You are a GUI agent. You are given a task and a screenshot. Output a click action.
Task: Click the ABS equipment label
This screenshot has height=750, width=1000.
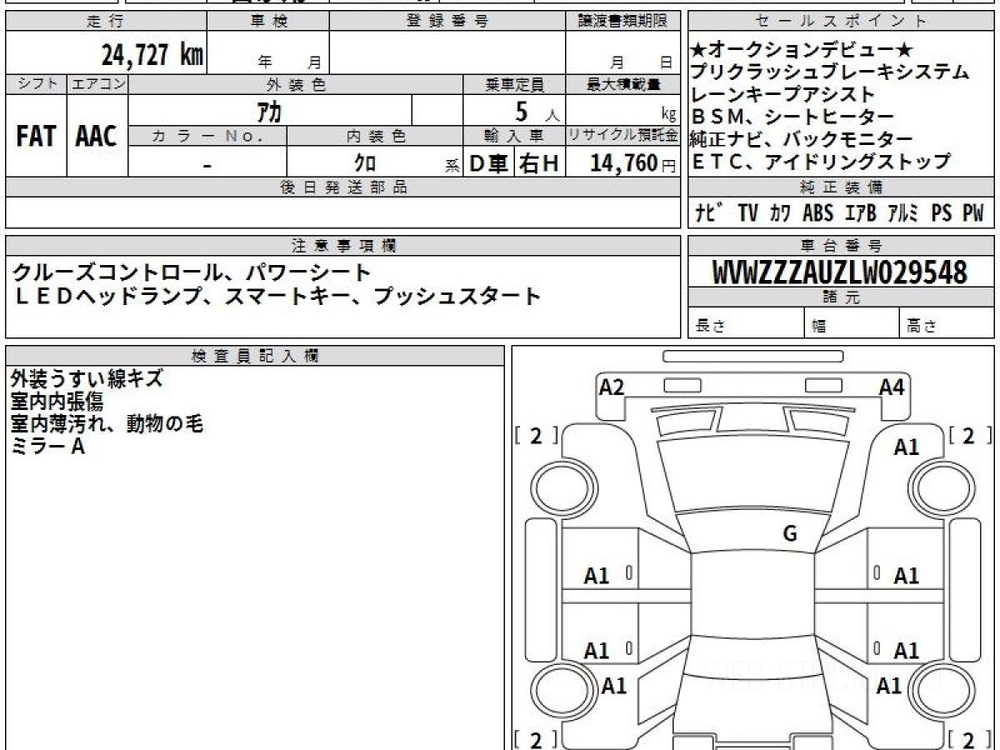tap(817, 213)
